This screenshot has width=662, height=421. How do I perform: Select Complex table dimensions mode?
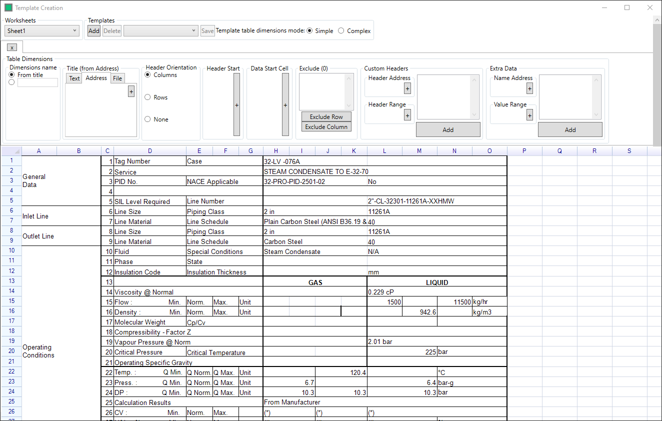[341, 31]
